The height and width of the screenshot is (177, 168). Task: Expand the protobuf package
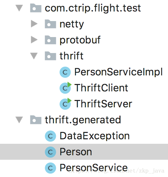[x=34, y=40]
